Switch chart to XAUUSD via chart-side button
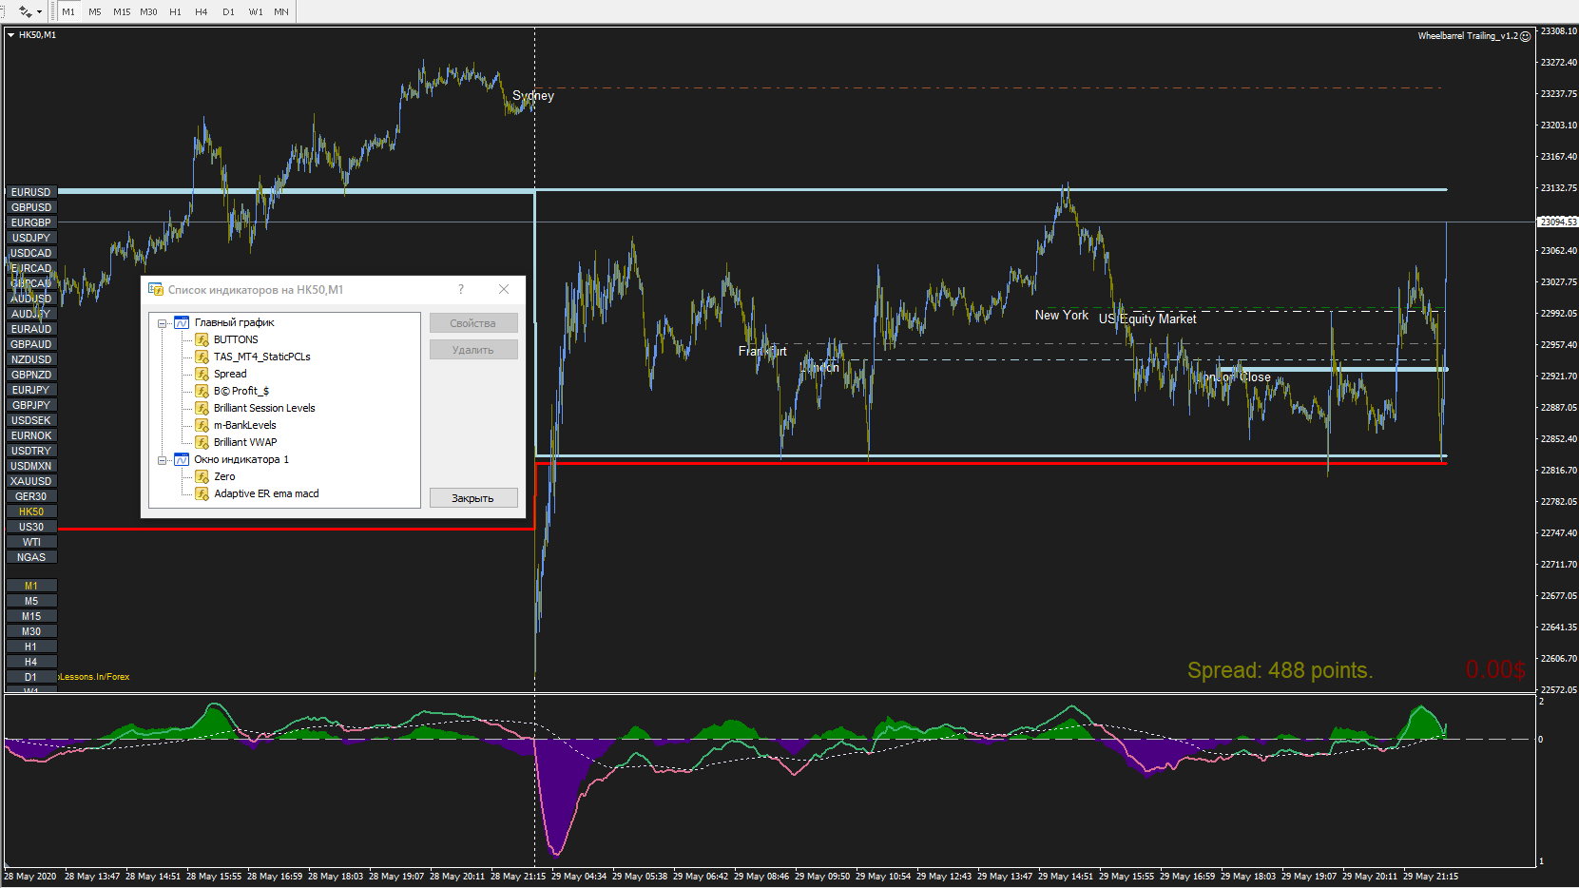This screenshot has height=888, width=1579. (31, 481)
